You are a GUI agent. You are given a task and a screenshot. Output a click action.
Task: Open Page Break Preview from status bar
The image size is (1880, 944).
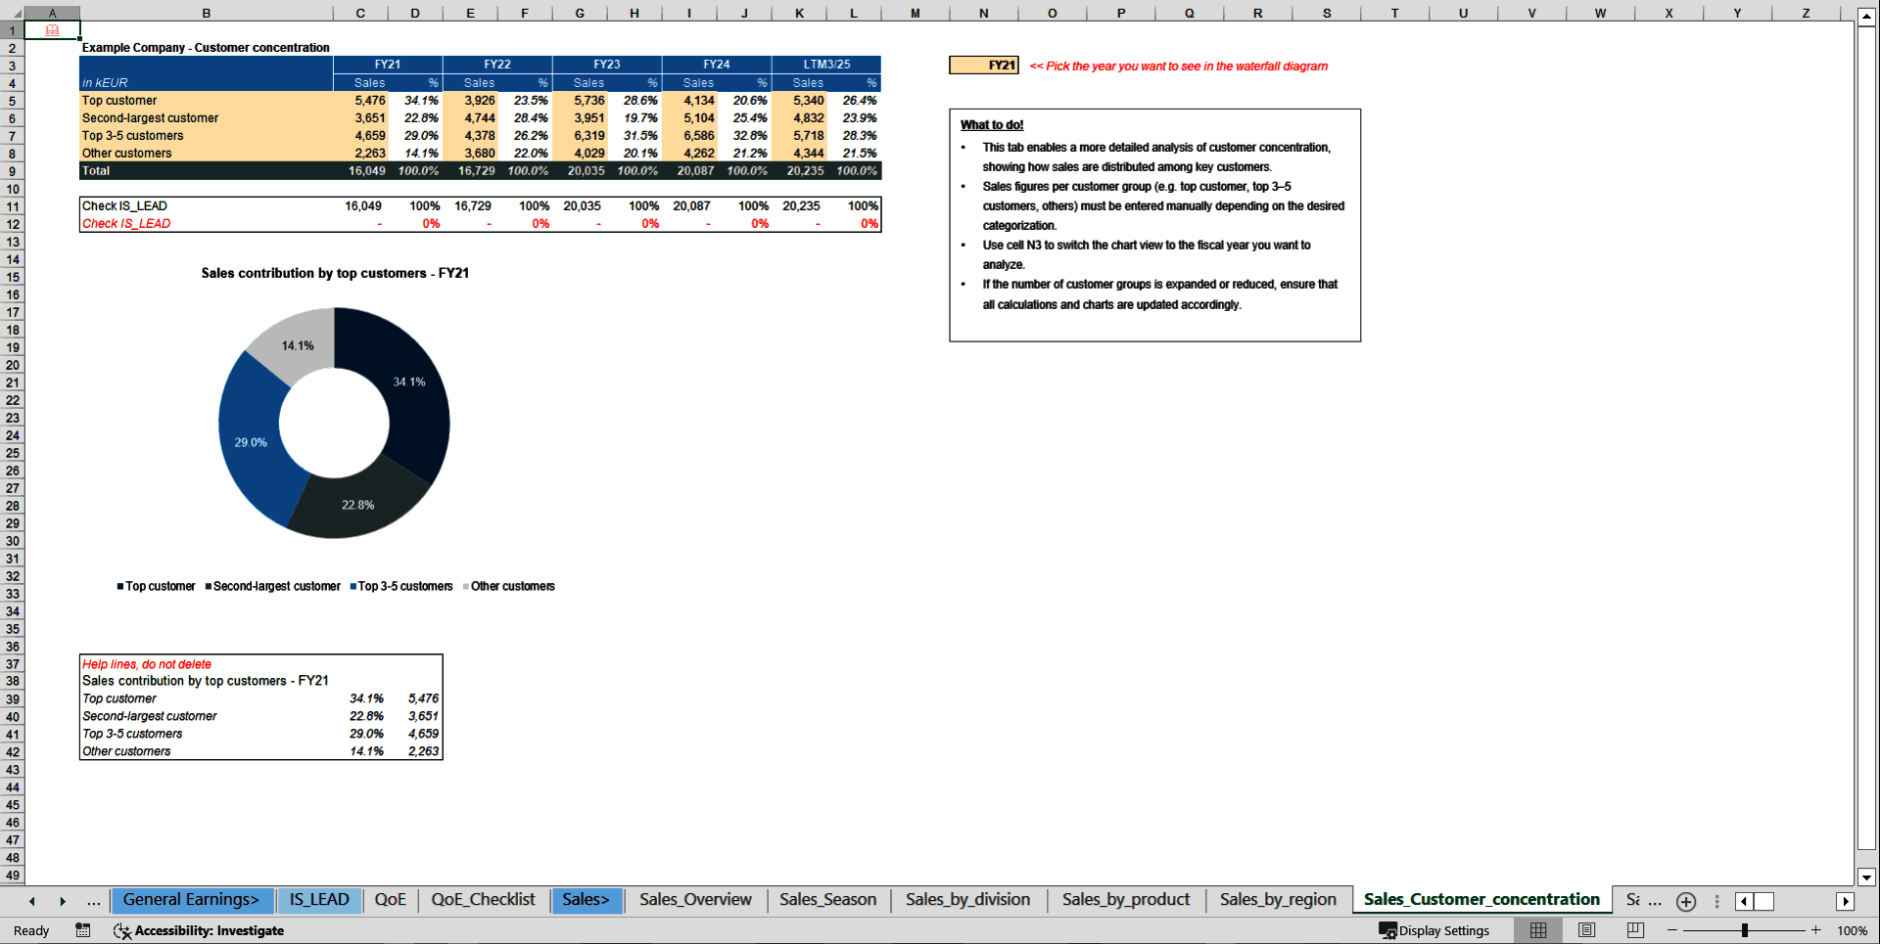click(x=1633, y=930)
